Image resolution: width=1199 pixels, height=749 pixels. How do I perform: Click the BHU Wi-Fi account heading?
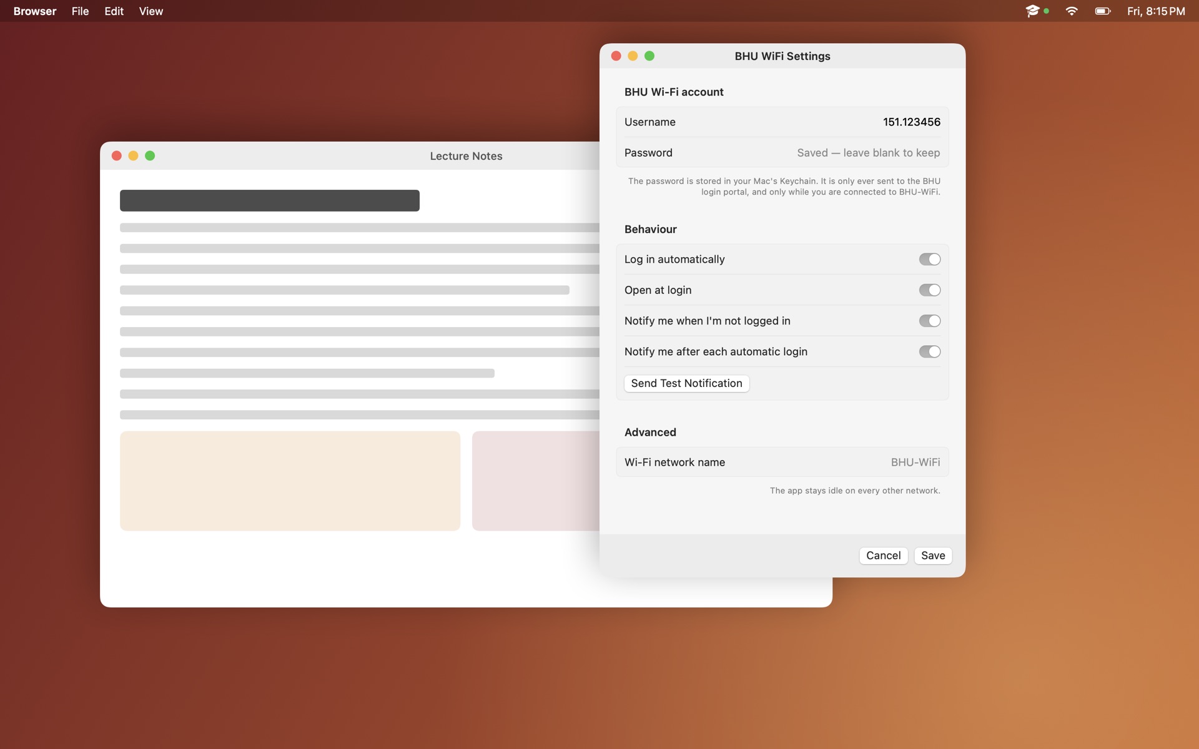(674, 92)
